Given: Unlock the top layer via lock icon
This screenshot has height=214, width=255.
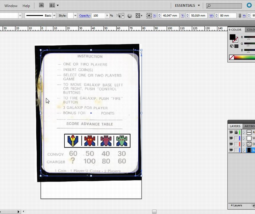Looking at the screenshot, I should coord(236,132).
